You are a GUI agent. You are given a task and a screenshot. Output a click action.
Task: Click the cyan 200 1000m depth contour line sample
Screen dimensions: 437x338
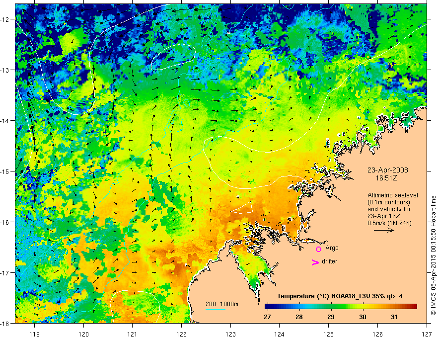[x=216, y=309]
